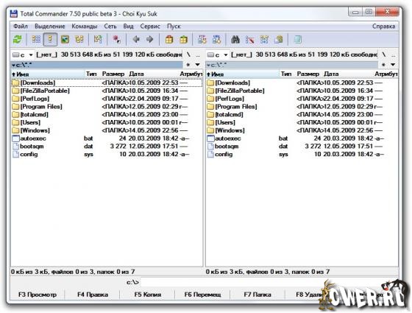
Task: Switch to full file details view
Action: [50, 40]
